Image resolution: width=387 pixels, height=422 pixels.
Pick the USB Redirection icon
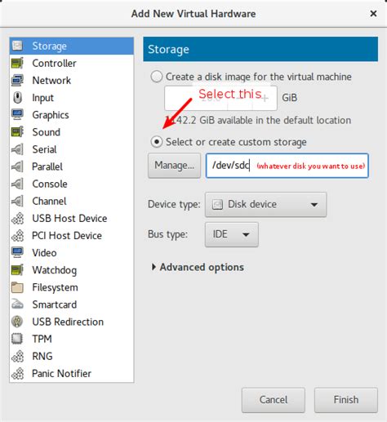17,322
